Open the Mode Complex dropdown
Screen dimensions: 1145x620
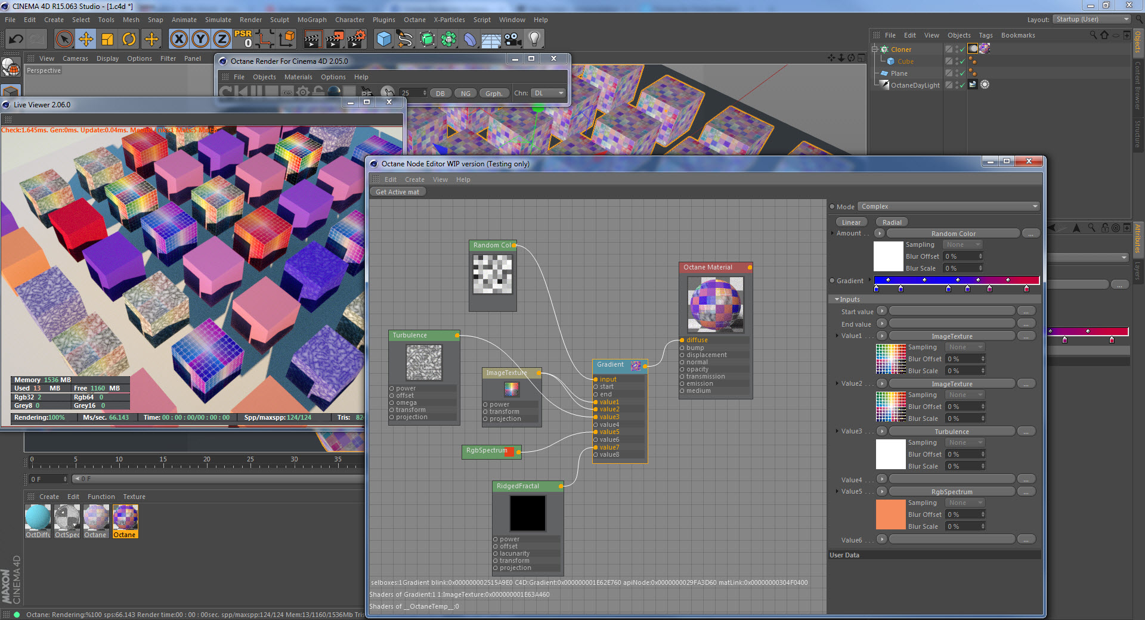click(949, 207)
